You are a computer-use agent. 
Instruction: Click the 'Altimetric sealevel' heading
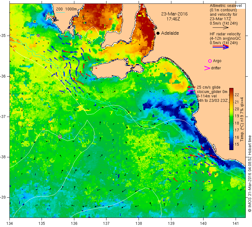pyautogui.click(x=226, y=6)
